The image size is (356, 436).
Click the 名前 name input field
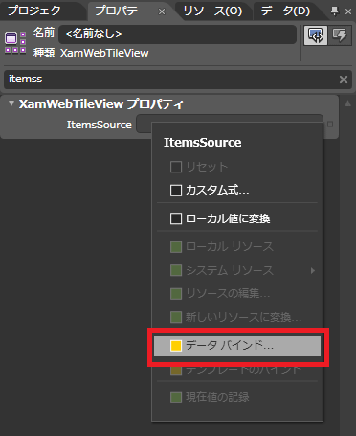[178, 34]
